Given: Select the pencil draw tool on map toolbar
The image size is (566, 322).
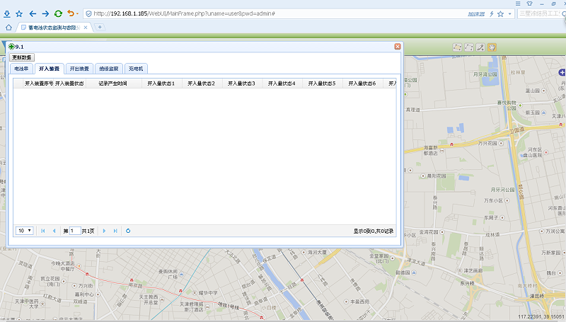Looking at the screenshot, I should (480, 47).
